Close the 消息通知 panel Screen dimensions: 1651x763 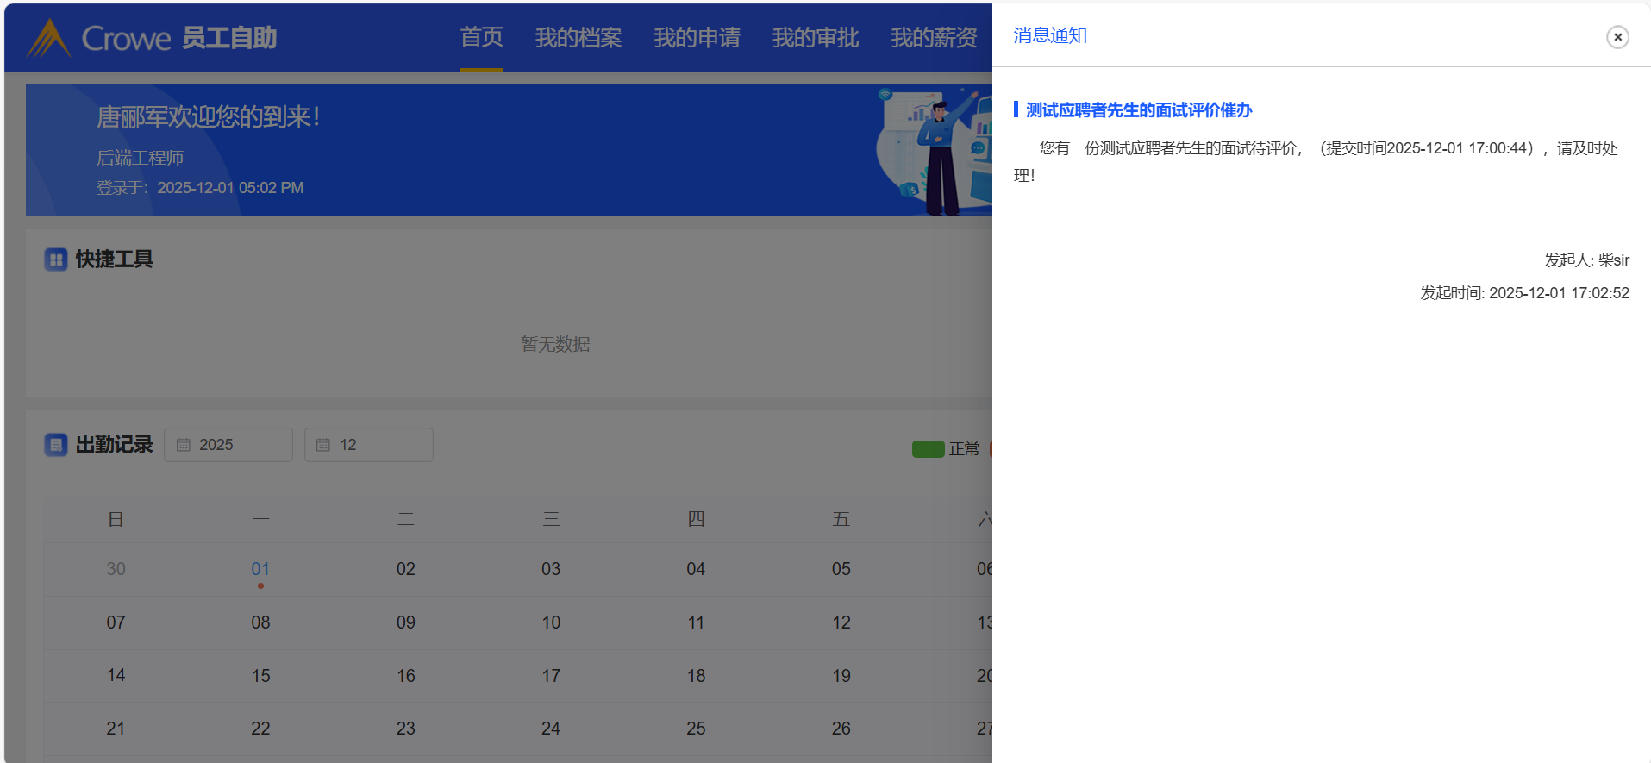tap(1617, 37)
